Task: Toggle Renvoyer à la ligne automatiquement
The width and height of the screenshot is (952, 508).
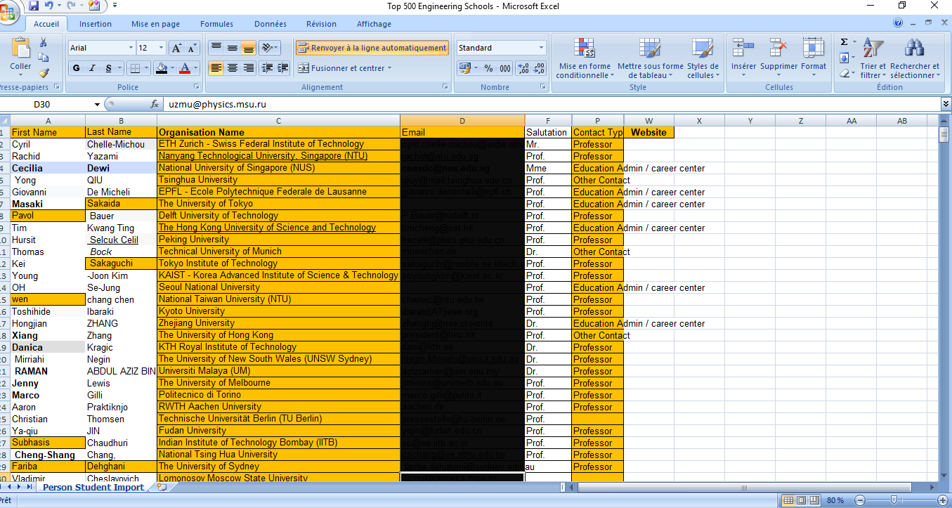Action: (372, 48)
